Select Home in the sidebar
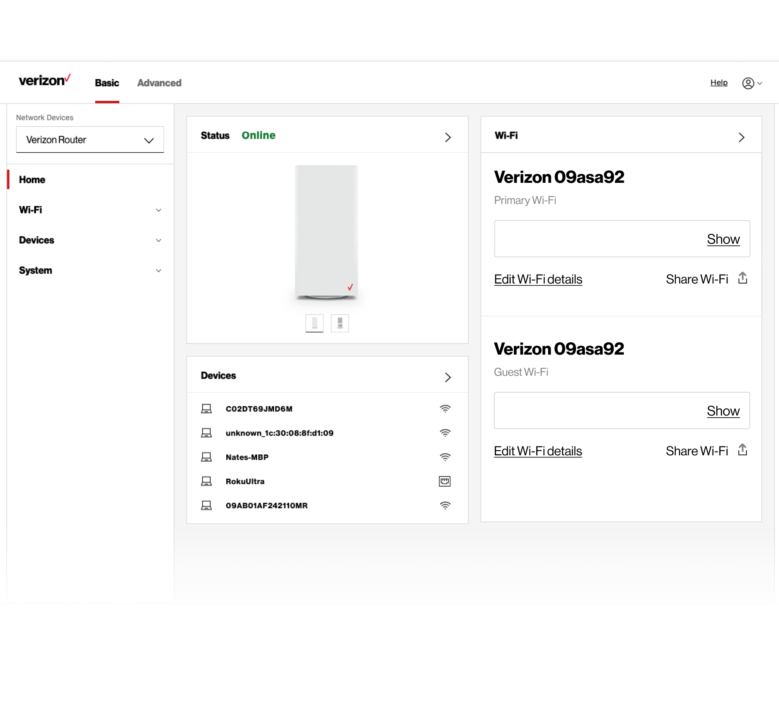779x705 pixels. click(x=32, y=180)
